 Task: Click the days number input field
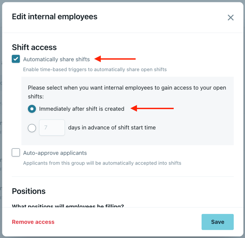coord(52,128)
